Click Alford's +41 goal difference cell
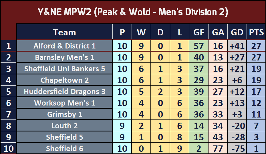This screenshot has width=266, height=154. click(x=237, y=46)
